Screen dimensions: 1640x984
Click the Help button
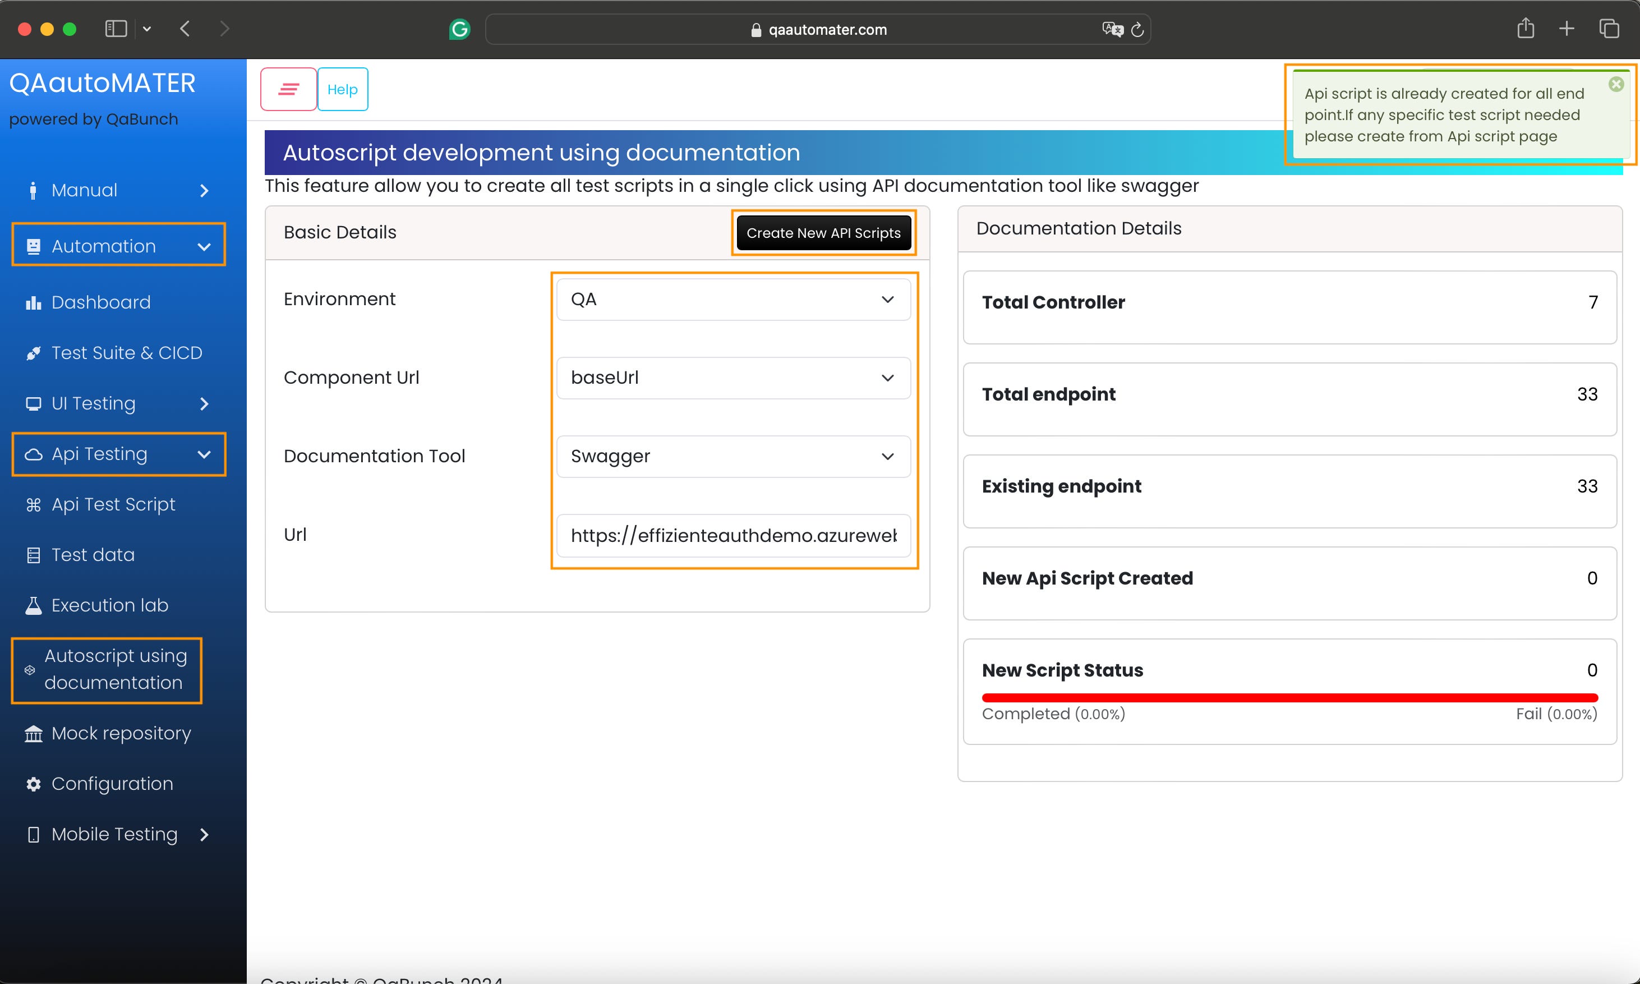(342, 89)
